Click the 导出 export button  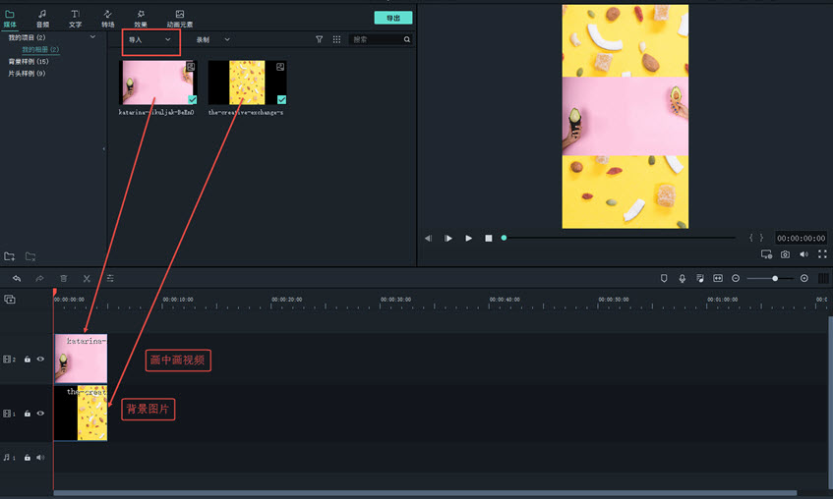[392, 18]
